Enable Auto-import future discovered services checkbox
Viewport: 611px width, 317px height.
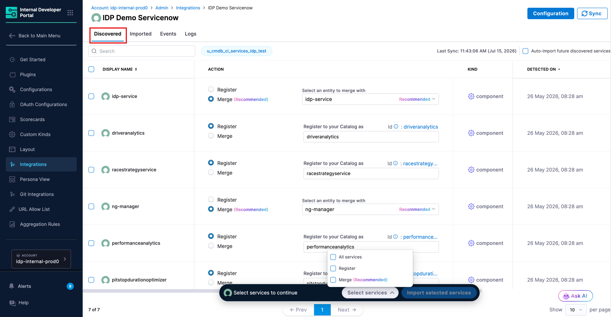pyautogui.click(x=525, y=51)
